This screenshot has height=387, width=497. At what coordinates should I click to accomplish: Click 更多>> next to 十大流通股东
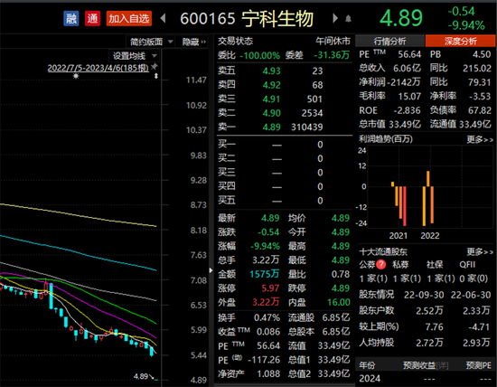[480, 252]
